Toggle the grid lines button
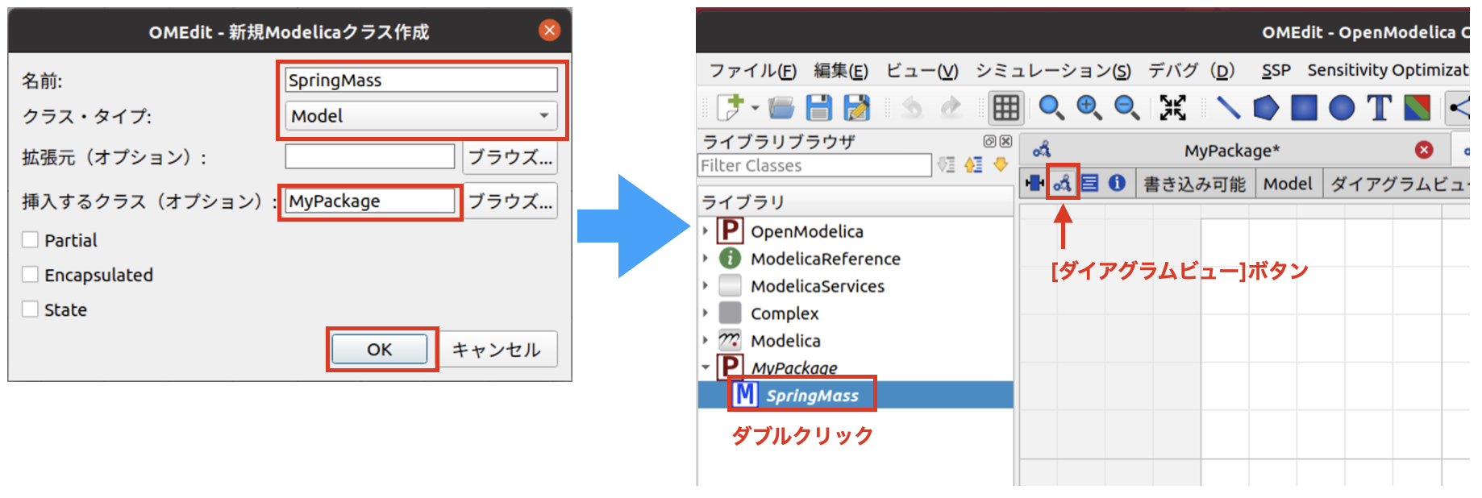The width and height of the screenshot is (1482, 498). click(x=1005, y=107)
